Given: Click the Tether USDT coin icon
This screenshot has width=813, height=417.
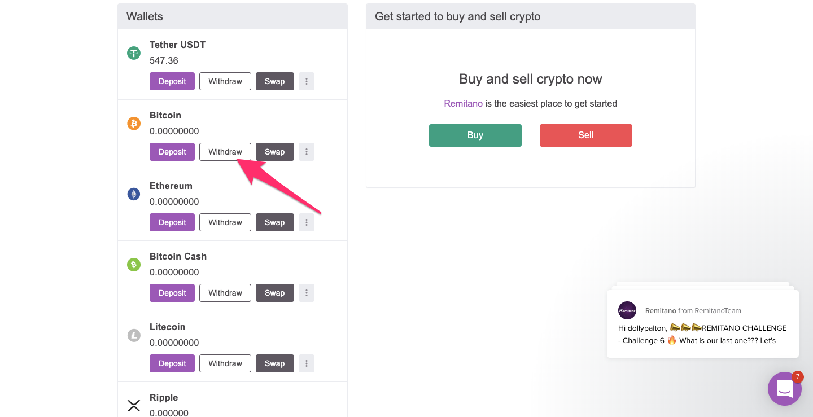Looking at the screenshot, I should [134, 53].
